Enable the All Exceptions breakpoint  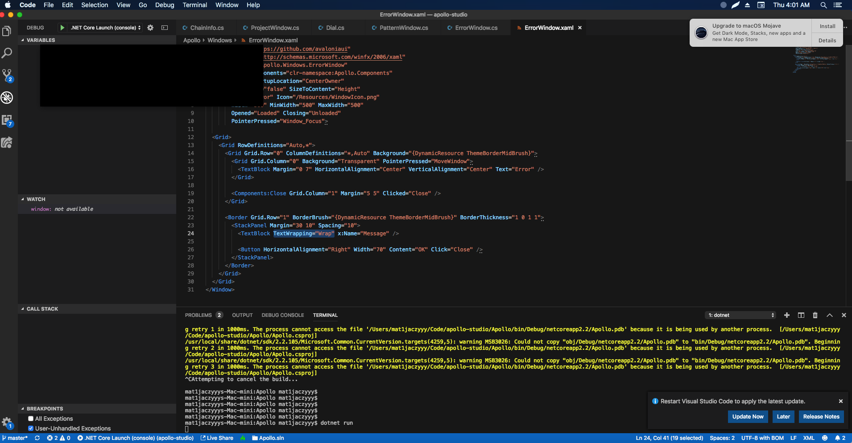point(30,418)
